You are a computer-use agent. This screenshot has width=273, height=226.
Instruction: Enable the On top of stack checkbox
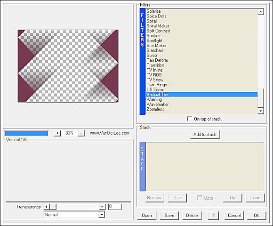coord(189,119)
